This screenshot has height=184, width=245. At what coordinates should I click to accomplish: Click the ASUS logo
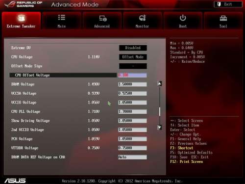[x=15, y=181]
